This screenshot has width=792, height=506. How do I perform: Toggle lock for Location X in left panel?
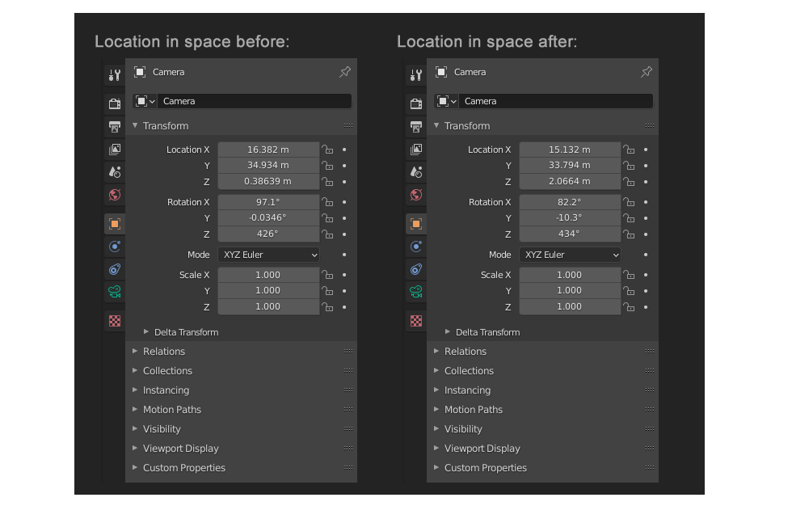click(x=328, y=150)
